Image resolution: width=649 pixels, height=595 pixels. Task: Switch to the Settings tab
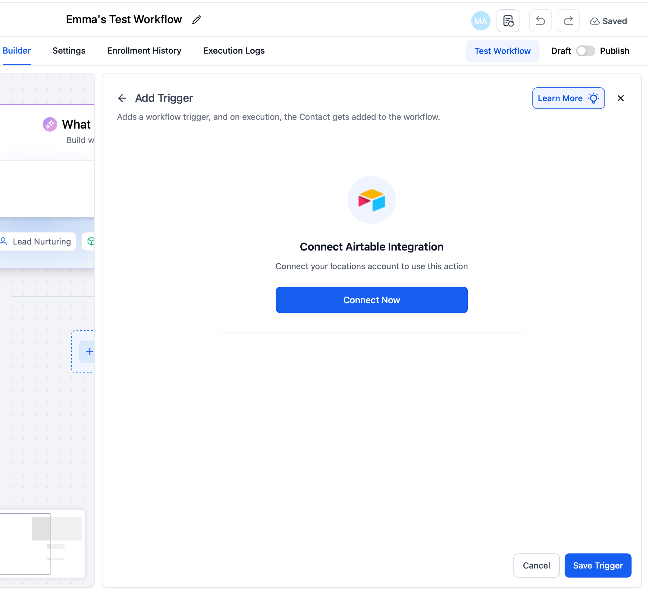point(69,51)
